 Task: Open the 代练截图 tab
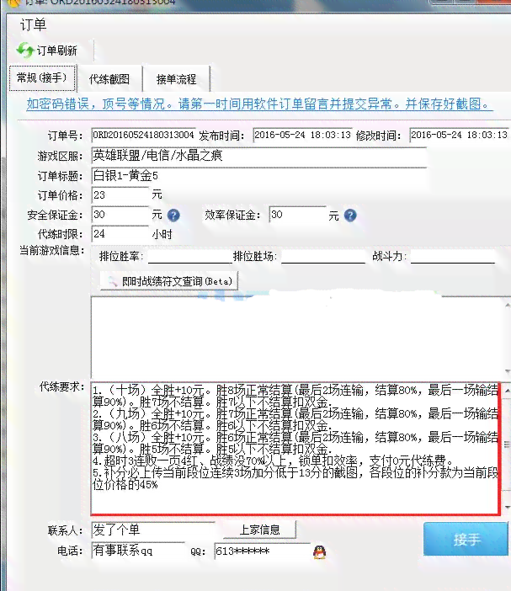pyautogui.click(x=109, y=79)
